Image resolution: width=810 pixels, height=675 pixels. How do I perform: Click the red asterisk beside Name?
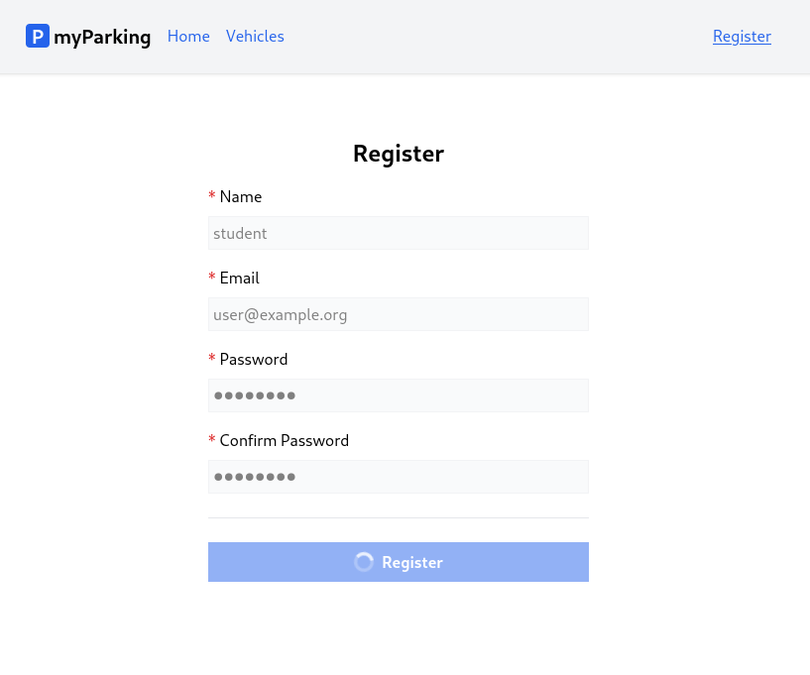[x=212, y=195]
